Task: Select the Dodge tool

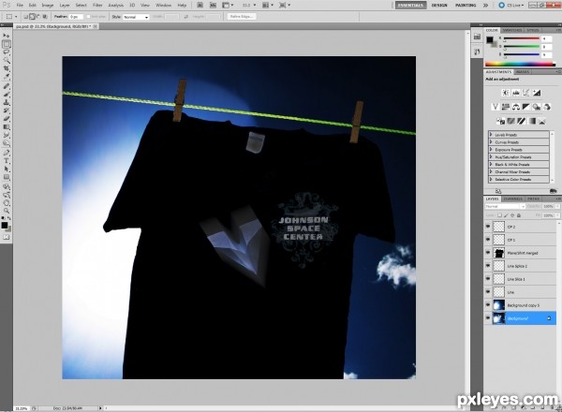Action: click(7, 143)
